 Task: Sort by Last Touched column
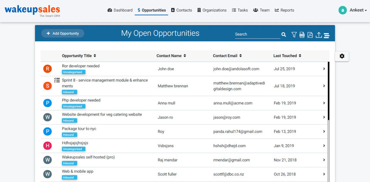[x=287, y=56]
